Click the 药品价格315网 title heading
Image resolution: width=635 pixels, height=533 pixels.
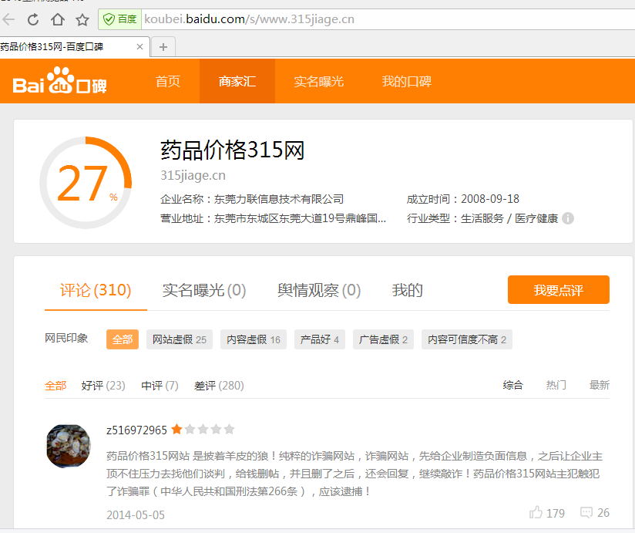(232, 150)
